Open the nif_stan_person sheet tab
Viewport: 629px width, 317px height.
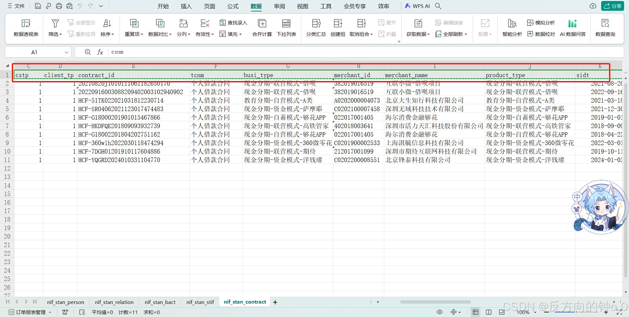[x=66, y=302]
